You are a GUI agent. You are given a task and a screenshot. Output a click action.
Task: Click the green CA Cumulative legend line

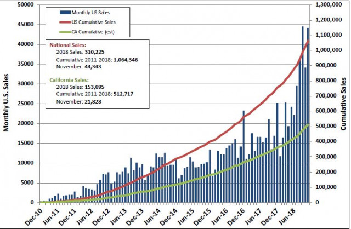coord(65,32)
